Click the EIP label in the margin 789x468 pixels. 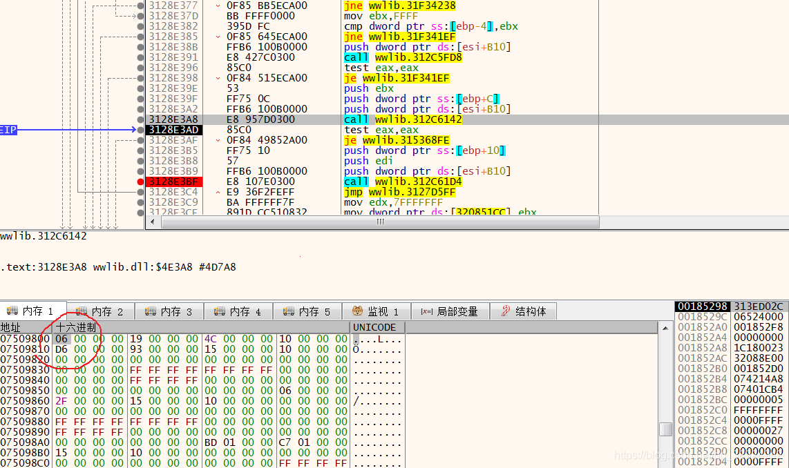[x=8, y=130]
